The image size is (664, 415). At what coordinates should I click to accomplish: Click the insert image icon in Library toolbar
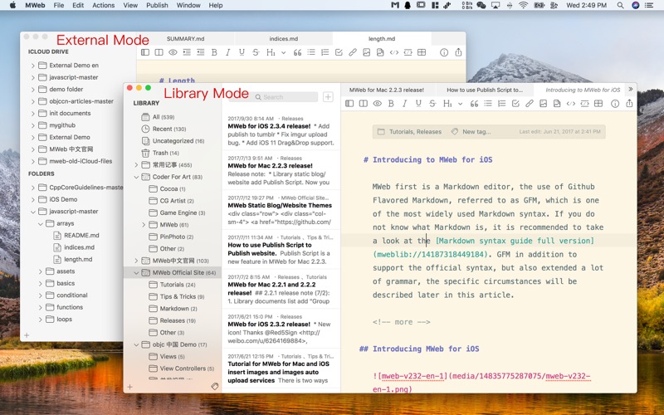tap(543, 104)
